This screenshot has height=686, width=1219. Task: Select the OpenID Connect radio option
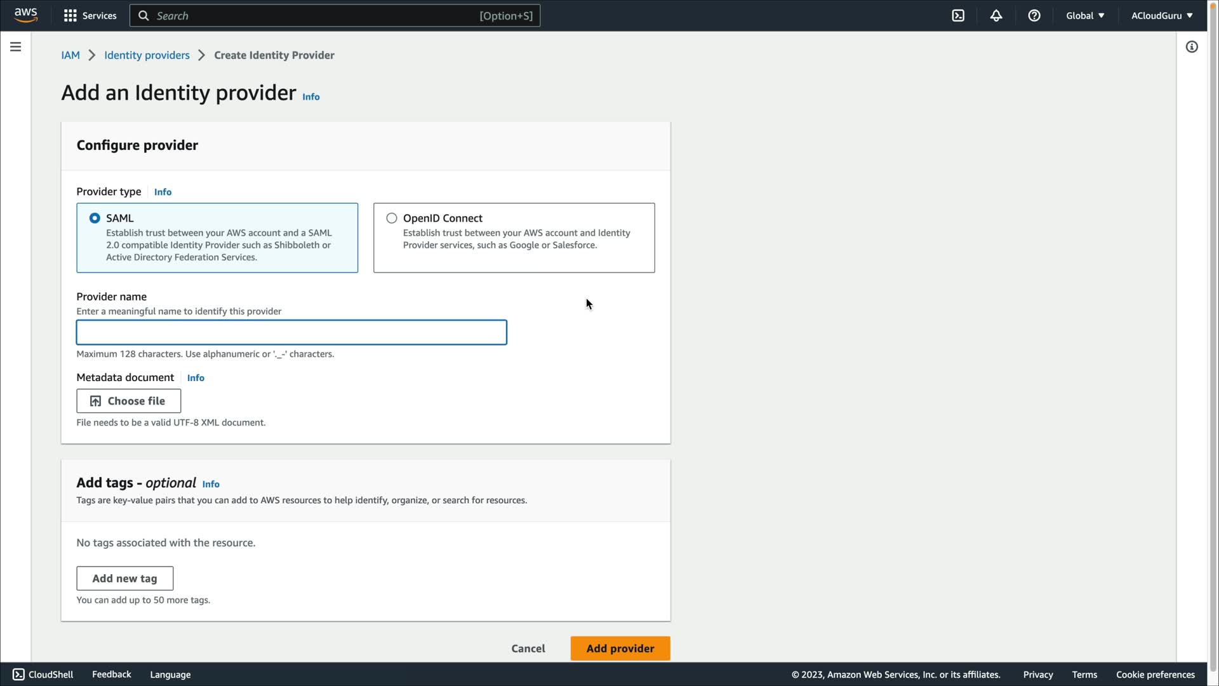coord(392,219)
